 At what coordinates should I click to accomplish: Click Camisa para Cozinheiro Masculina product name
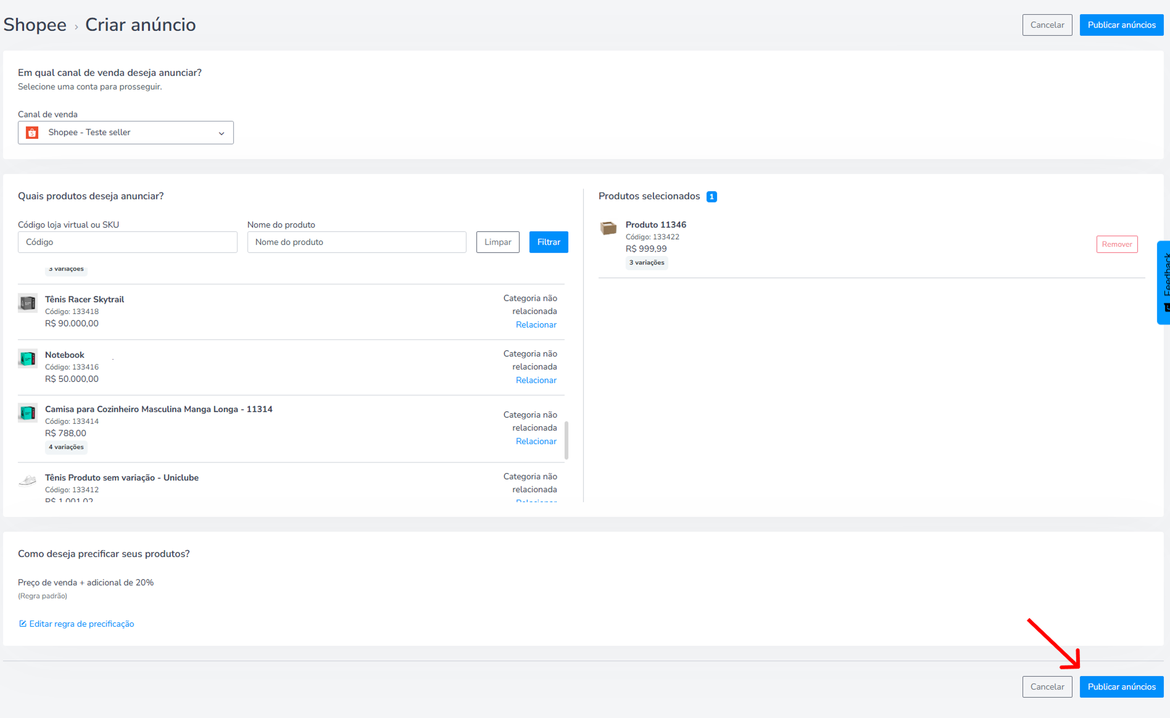(x=159, y=409)
